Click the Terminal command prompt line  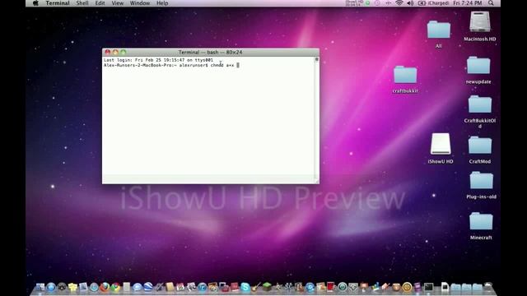click(x=171, y=65)
